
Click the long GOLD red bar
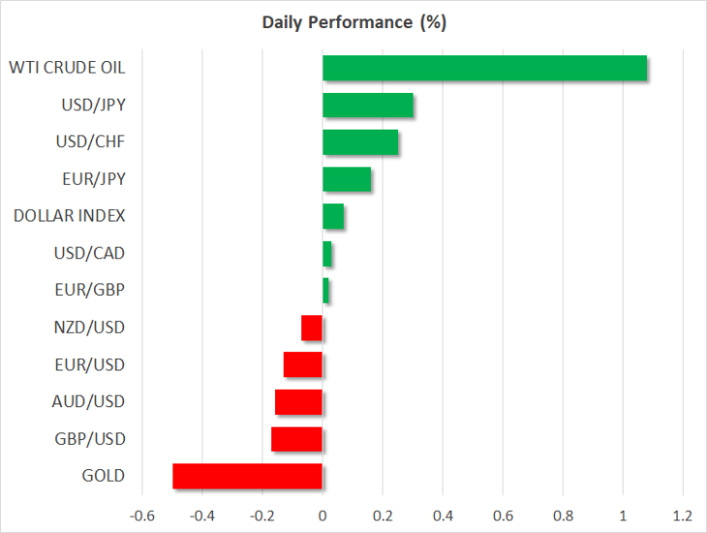(x=248, y=476)
